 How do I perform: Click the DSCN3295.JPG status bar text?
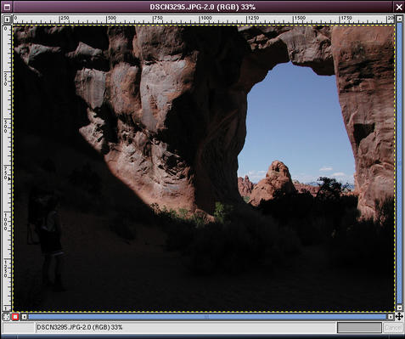pyautogui.click(x=80, y=327)
